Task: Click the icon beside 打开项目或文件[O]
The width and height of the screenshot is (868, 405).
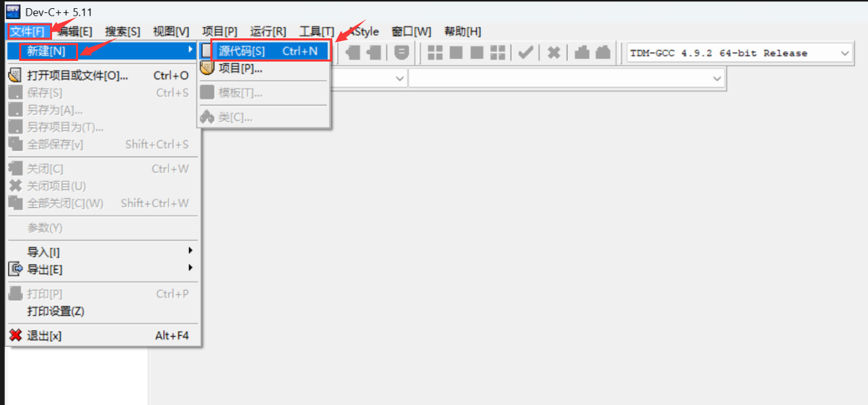Action: (15, 75)
